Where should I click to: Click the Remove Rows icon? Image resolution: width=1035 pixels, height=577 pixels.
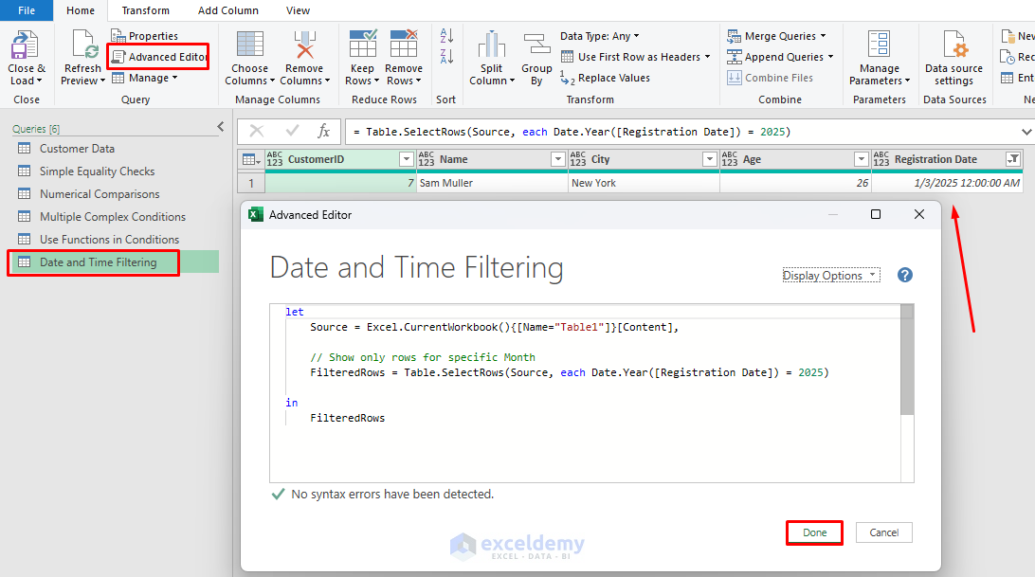[x=404, y=44]
